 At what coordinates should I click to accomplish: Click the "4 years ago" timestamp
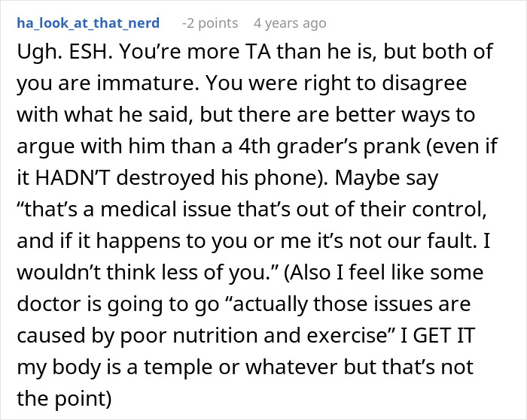tap(290, 23)
